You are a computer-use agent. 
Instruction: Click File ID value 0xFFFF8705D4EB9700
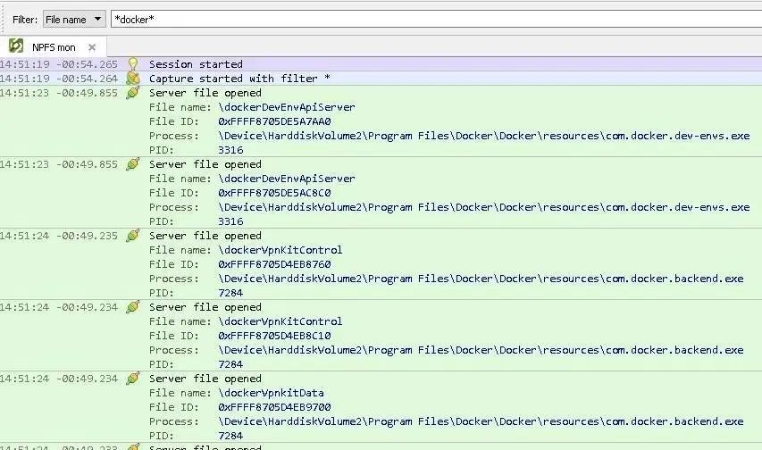pos(274,407)
